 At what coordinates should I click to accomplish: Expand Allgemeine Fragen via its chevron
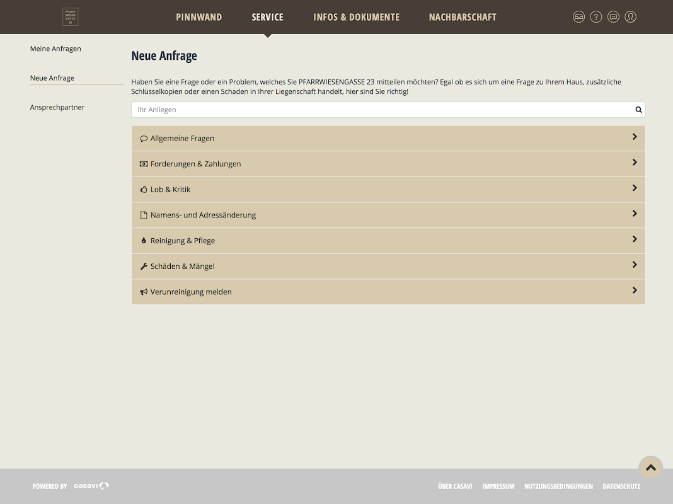click(x=635, y=137)
